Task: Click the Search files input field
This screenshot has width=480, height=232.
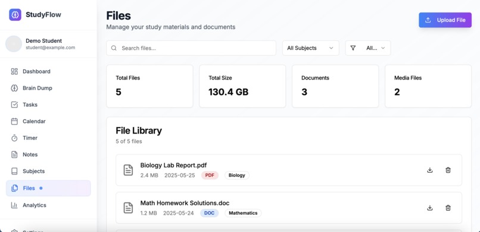Action: tap(191, 48)
